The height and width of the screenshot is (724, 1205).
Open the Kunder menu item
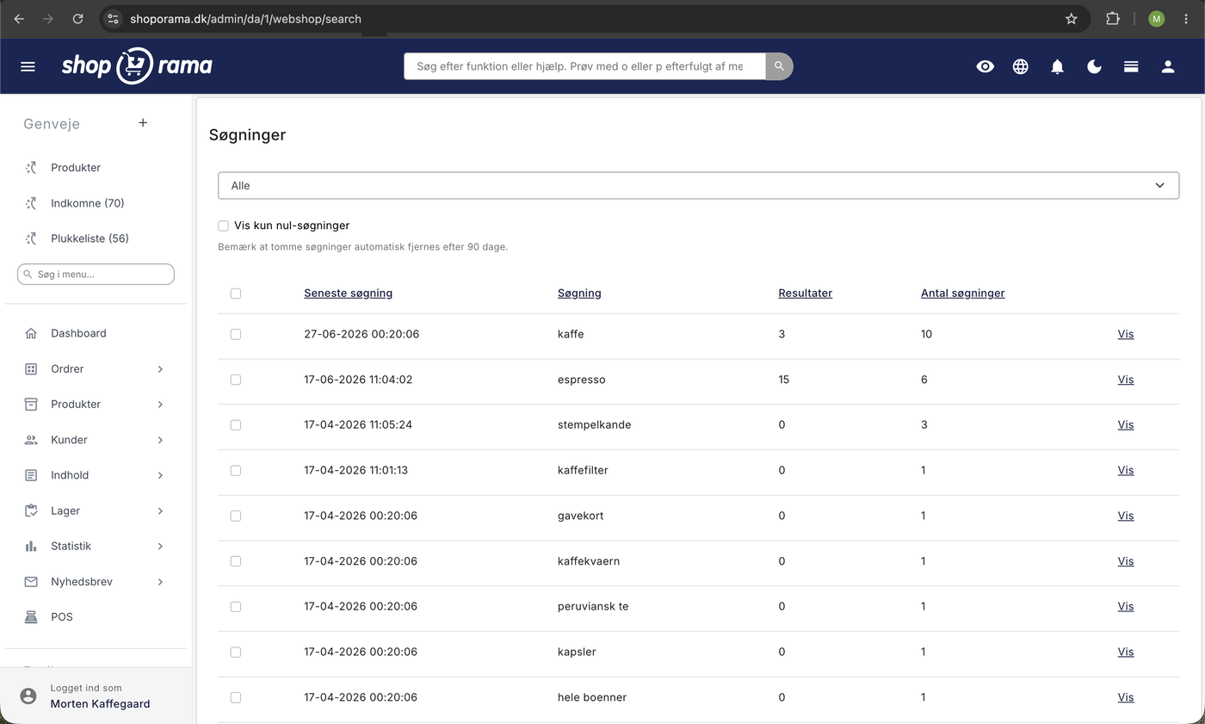[x=69, y=440]
